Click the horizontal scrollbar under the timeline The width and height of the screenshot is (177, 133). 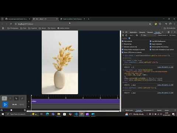tap(73, 111)
